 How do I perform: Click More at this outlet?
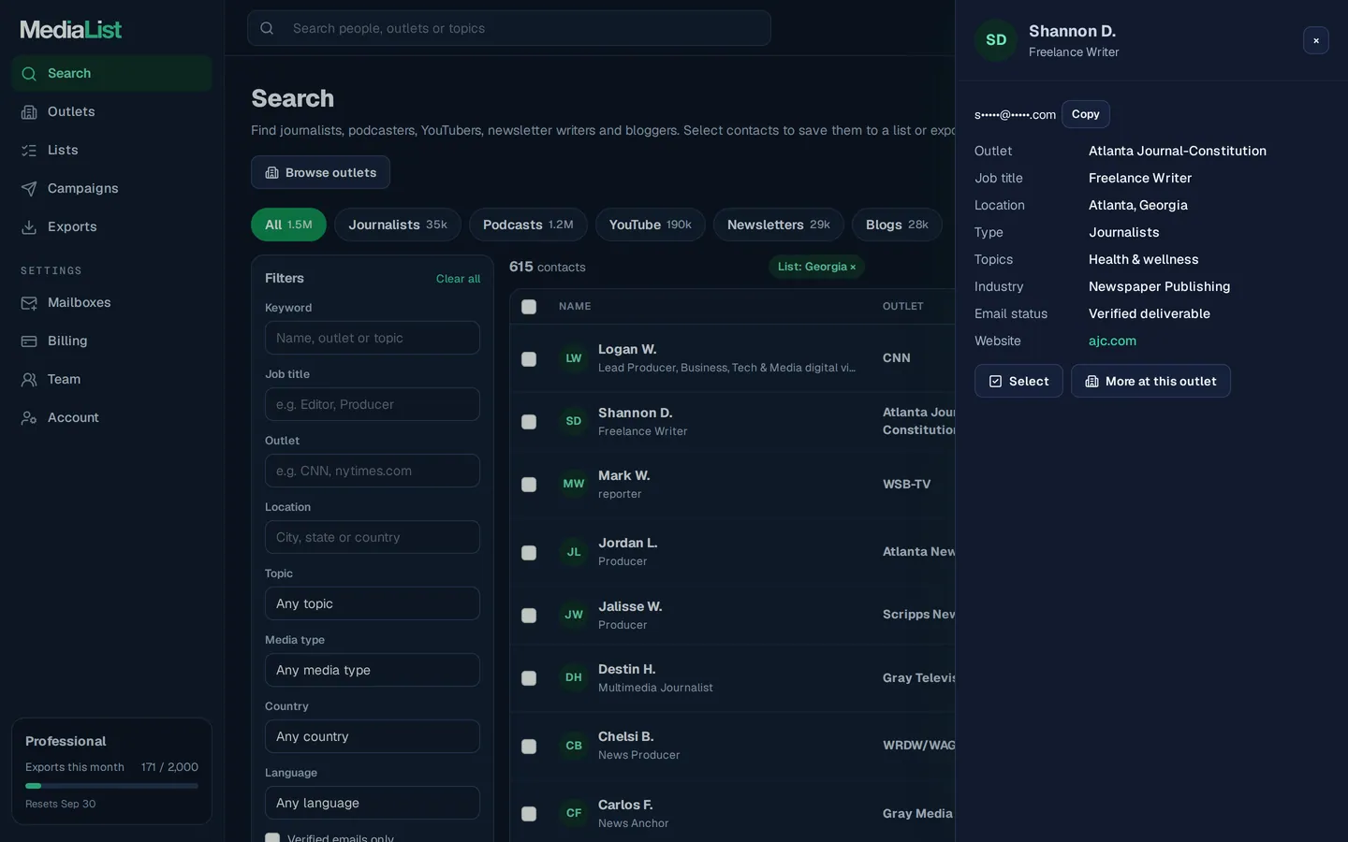(1150, 381)
